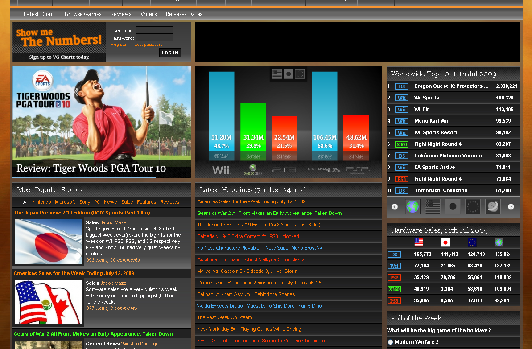Open headline The Past Week On Steam
The image size is (532, 349).
pyautogui.click(x=224, y=317)
